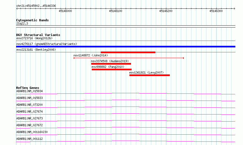
Task: Open transcript ADARB1|NR_073200
Action: pyautogui.click(x=29, y=105)
